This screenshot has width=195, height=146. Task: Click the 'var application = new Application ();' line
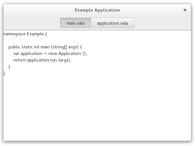coord(50,54)
